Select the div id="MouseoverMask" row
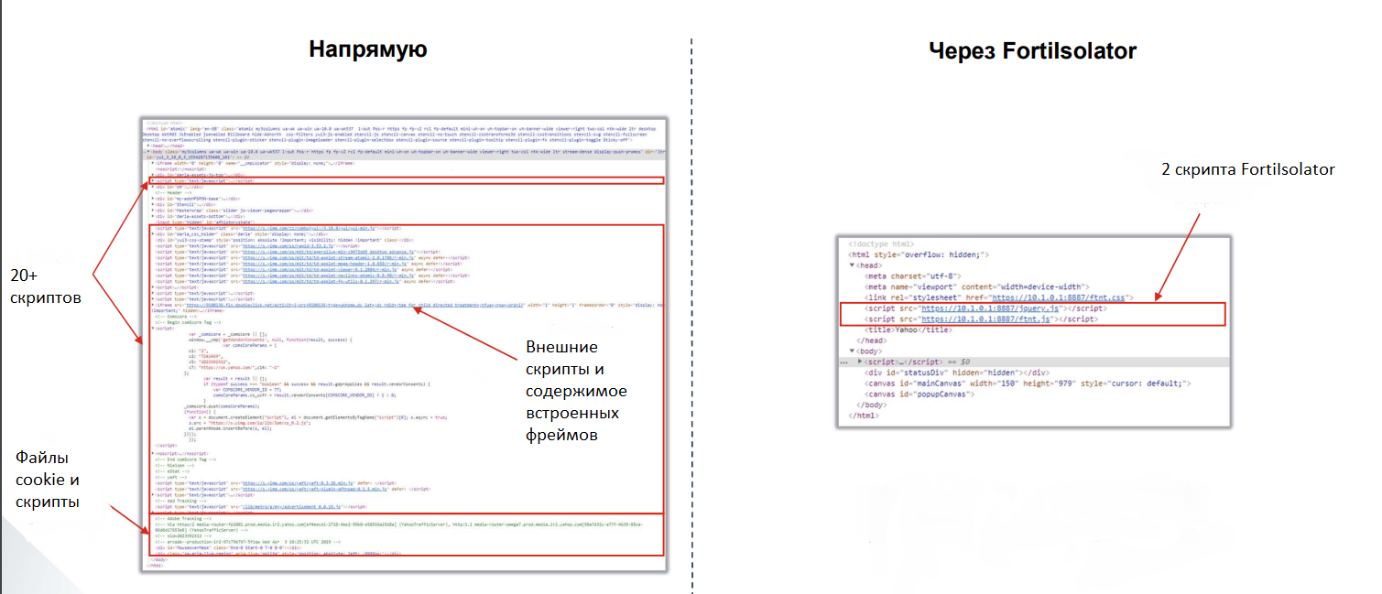Image resolution: width=1382 pixels, height=594 pixels. pos(228,547)
